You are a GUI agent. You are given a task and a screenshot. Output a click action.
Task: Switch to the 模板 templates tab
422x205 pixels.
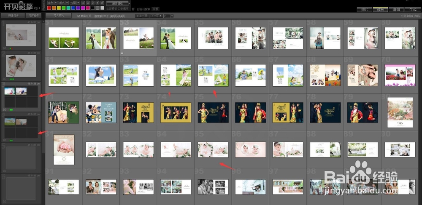point(380,9)
